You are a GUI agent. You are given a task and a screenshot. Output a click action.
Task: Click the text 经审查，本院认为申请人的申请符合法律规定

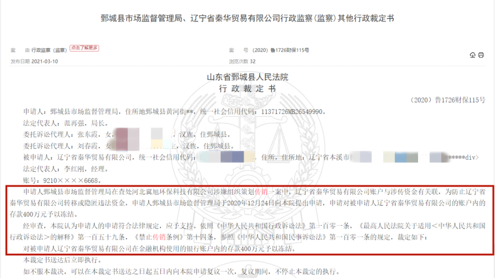[x=91, y=226]
